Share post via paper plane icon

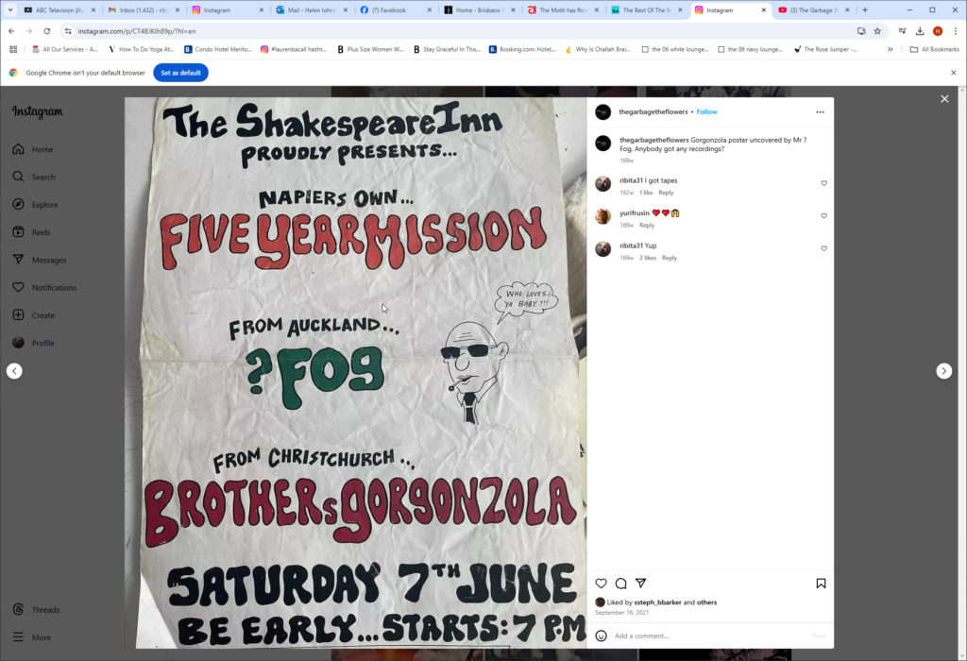click(641, 583)
